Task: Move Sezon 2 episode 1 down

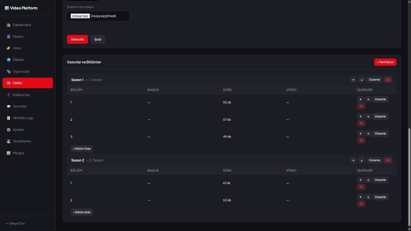Action: [x=368, y=180]
